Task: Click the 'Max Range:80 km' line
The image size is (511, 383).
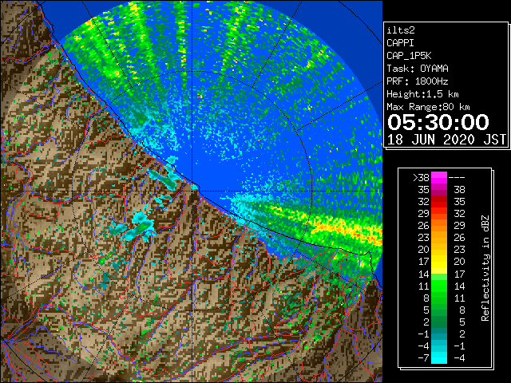Action: (x=428, y=107)
